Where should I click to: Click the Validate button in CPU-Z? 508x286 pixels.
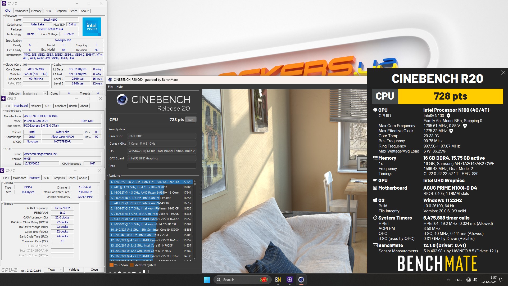pos(74,270)
